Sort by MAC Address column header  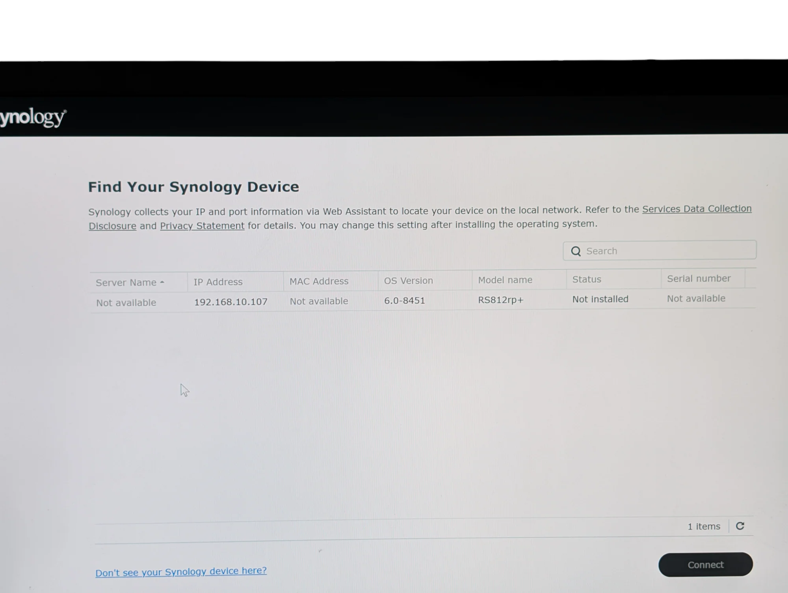point(331,281)
